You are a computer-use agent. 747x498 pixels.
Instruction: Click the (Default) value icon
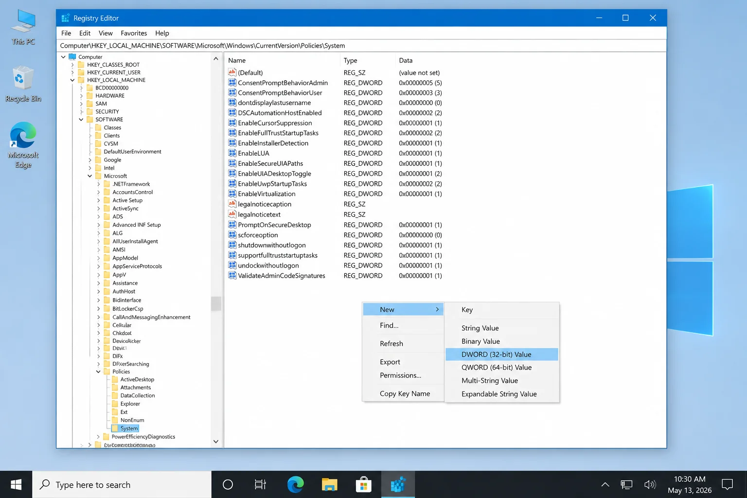232,72
